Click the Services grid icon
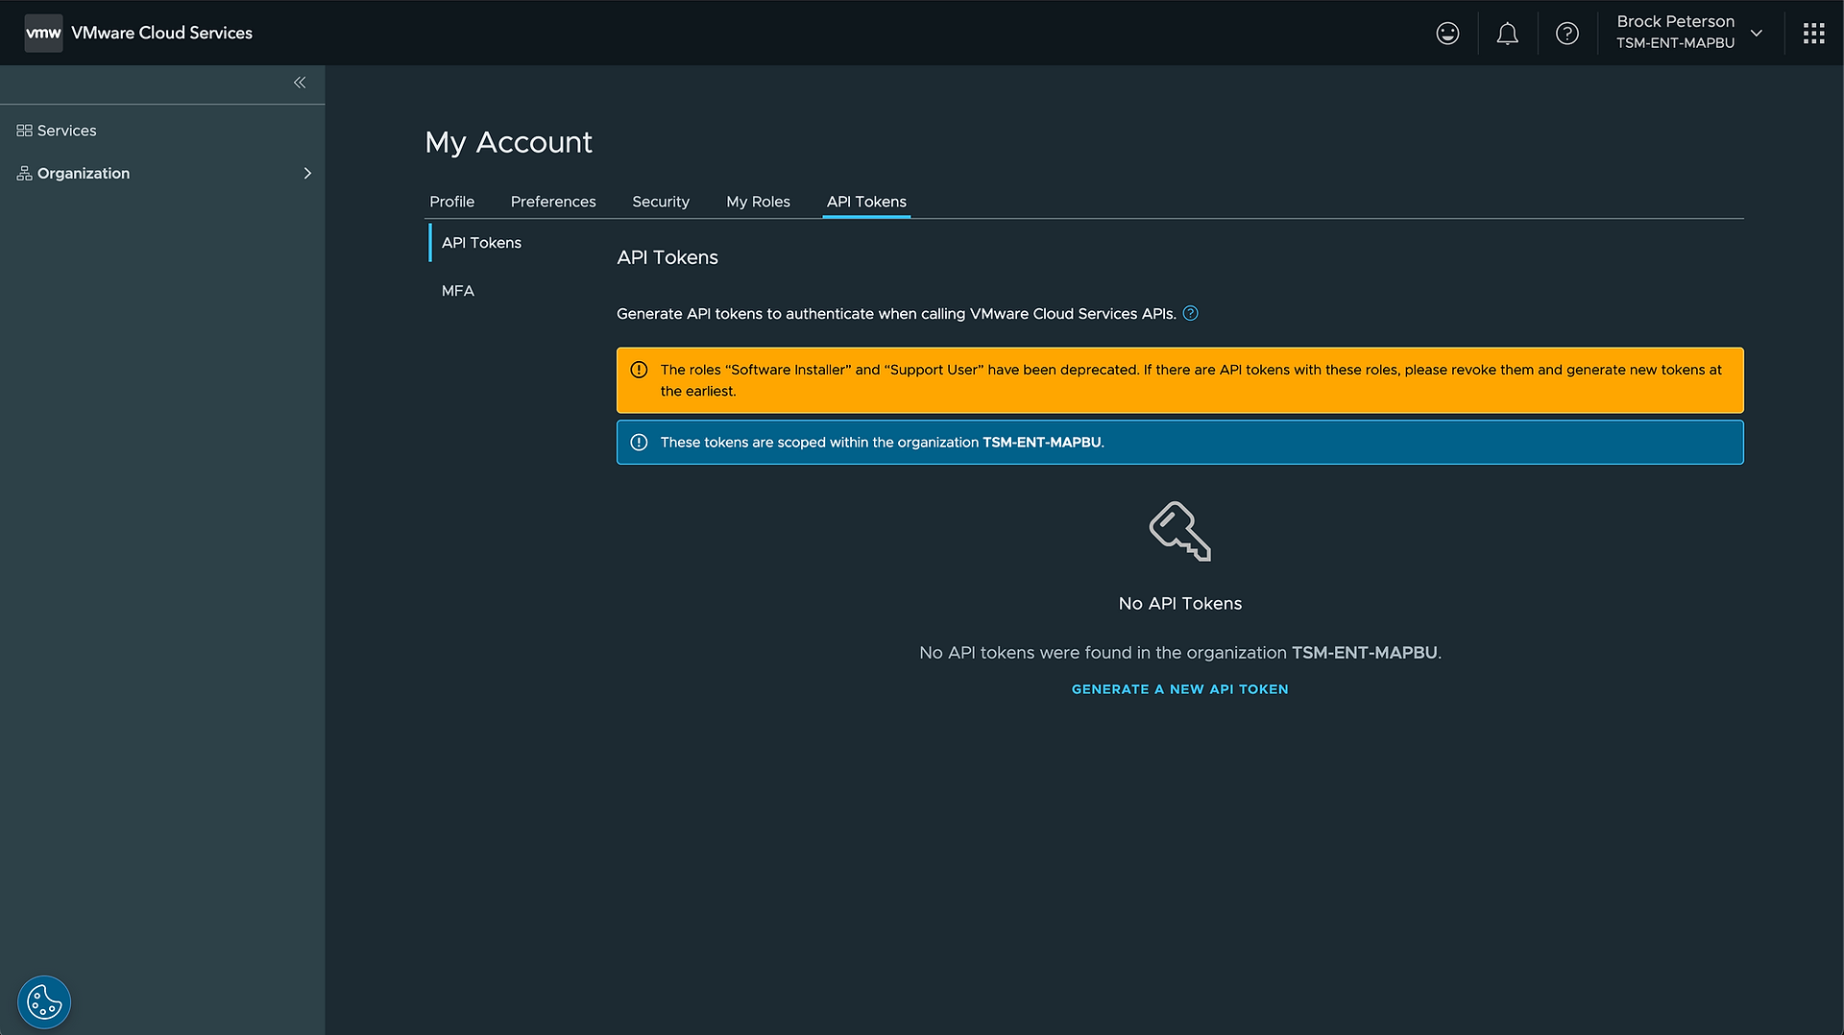1844x1035 pixels. pyautogui.click(x=24, y=131)
